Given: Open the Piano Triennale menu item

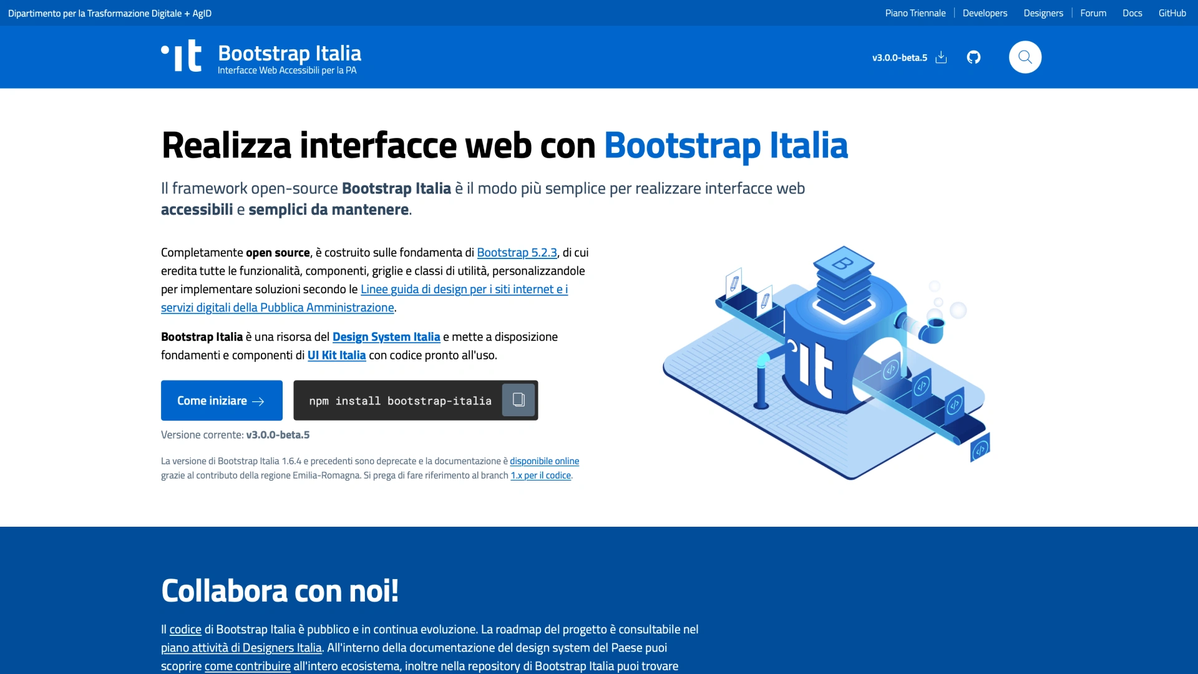Looking at the screenshot, I should click(x=915, y=13).
